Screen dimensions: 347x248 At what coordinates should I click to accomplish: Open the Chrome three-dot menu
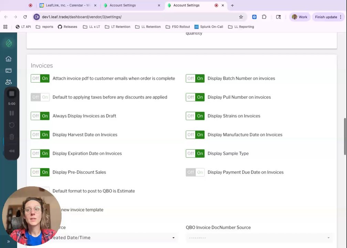pos(340,17)
